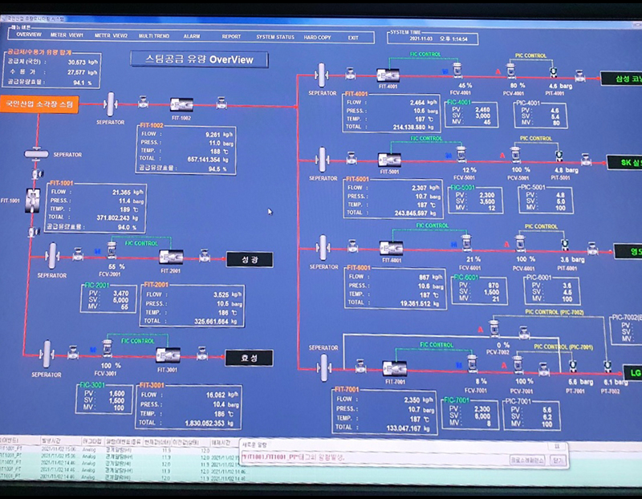Open the SYSTEM STATUS screen
The image size is (642, 499).
[x=274, y=37]
